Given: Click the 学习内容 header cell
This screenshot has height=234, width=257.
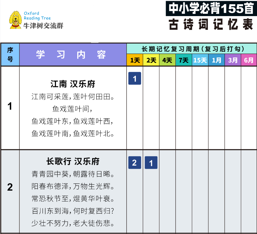Looking at the screenshot, I should (73, 55).
